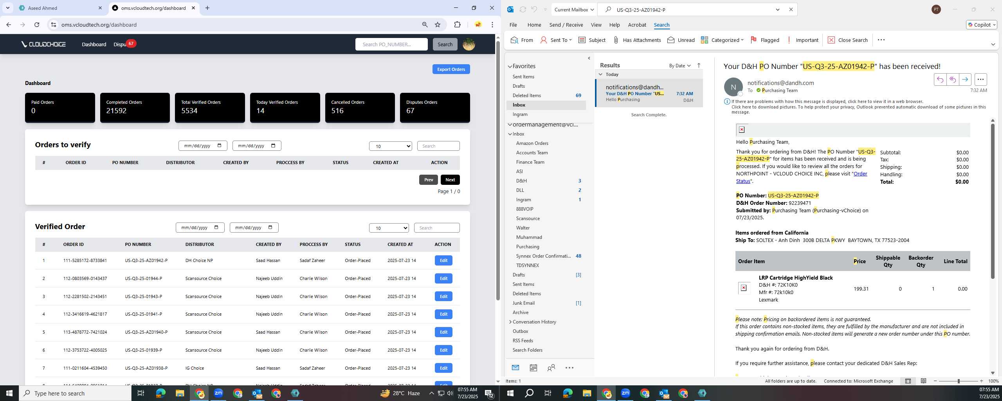The width and height of the screenshot is (1002, 401).
Task: Edit order US-Q3-25-AZ01942-P
Action: pos(443,260)
